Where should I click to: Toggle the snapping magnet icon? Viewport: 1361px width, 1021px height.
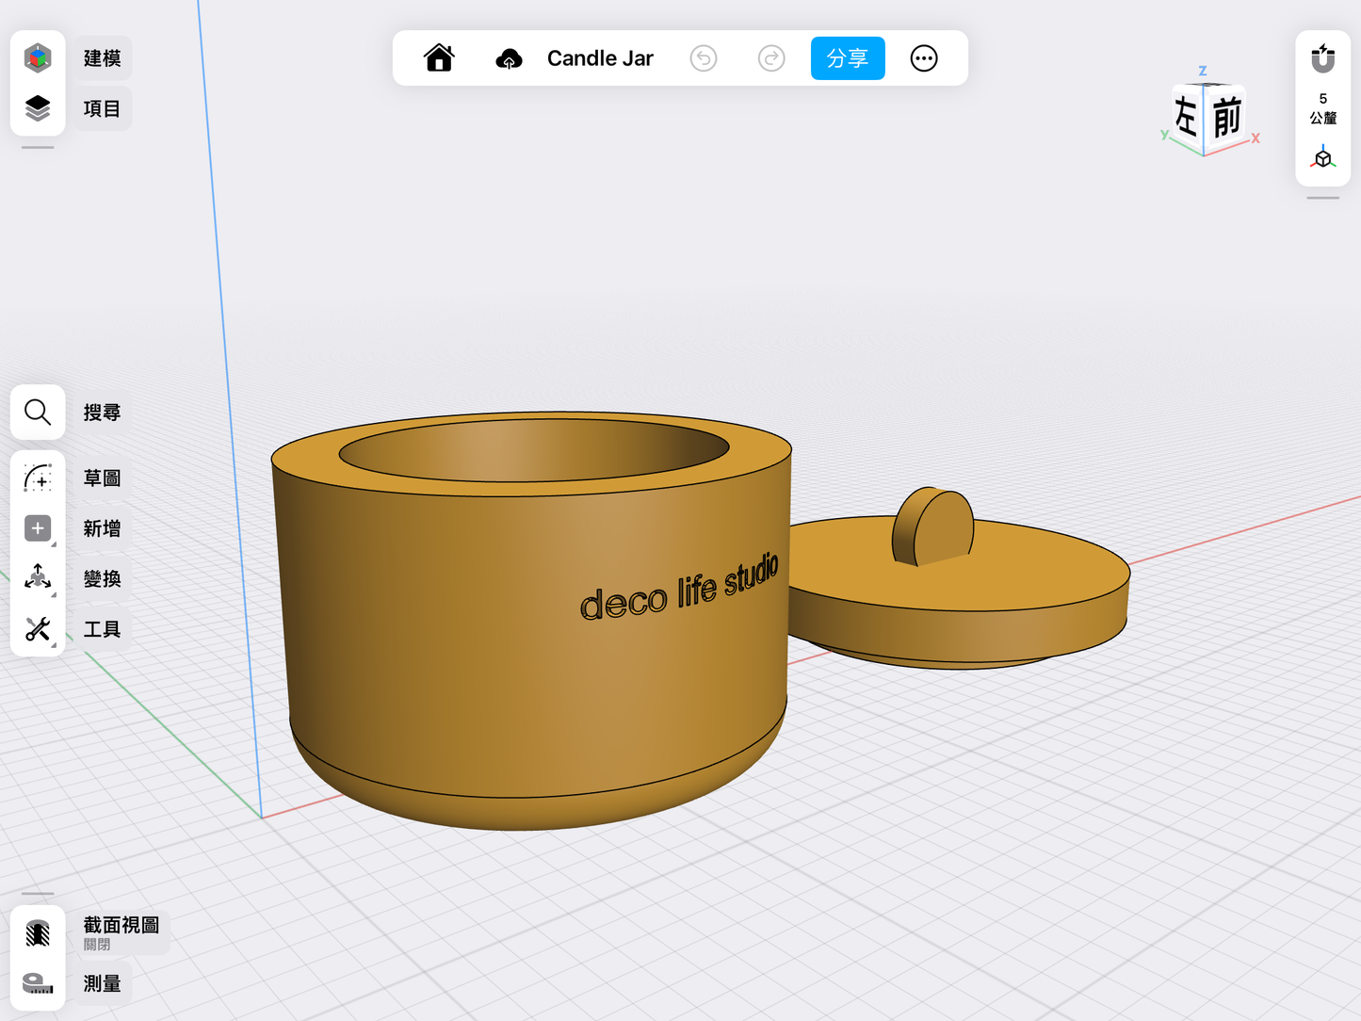[x=1322, y=58]
